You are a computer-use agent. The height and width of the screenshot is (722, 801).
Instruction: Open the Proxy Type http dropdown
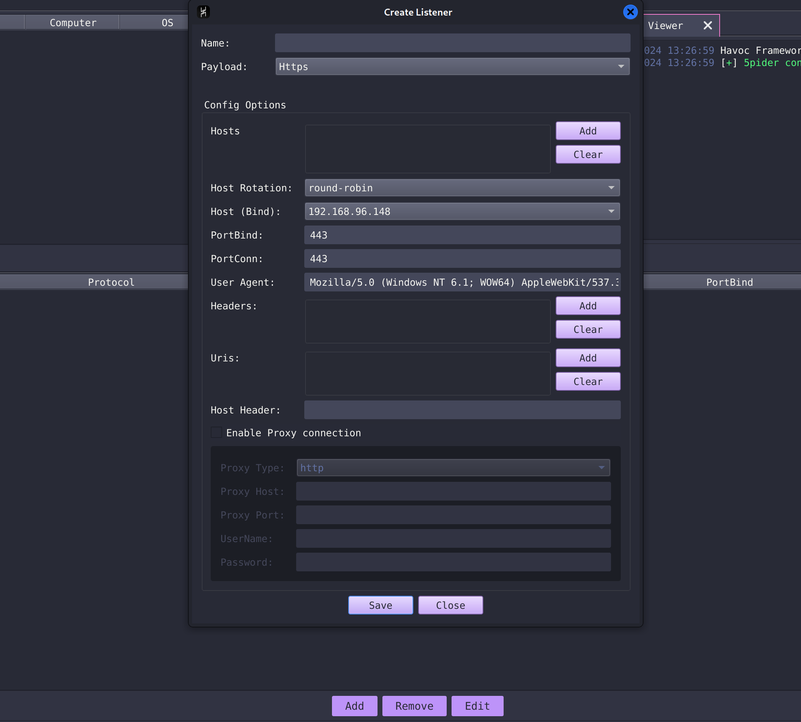(452, 468)
